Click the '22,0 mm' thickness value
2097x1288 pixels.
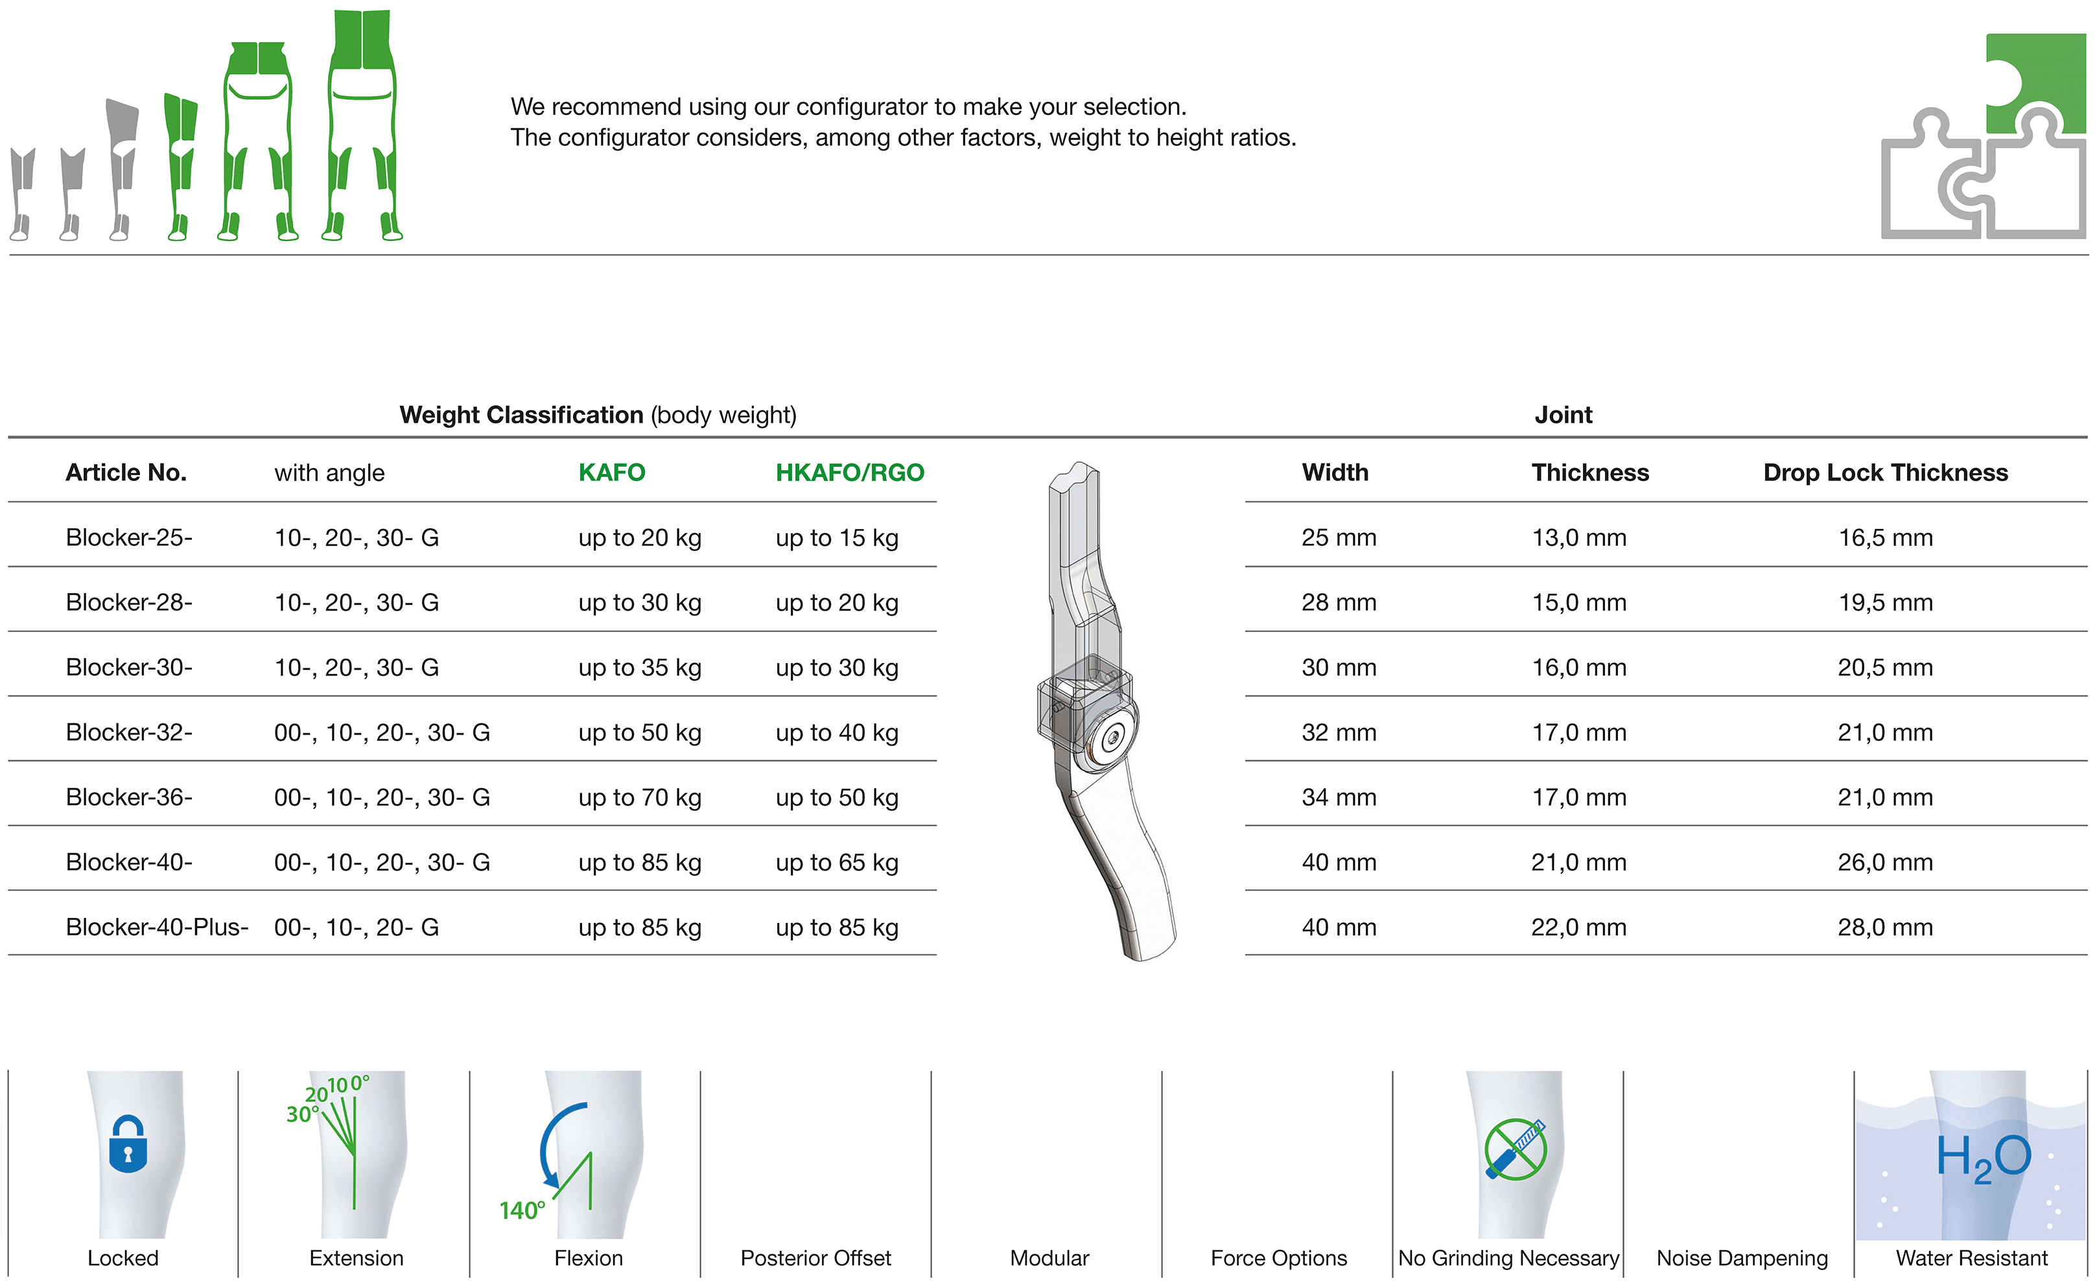click(x=1578, y=927)
